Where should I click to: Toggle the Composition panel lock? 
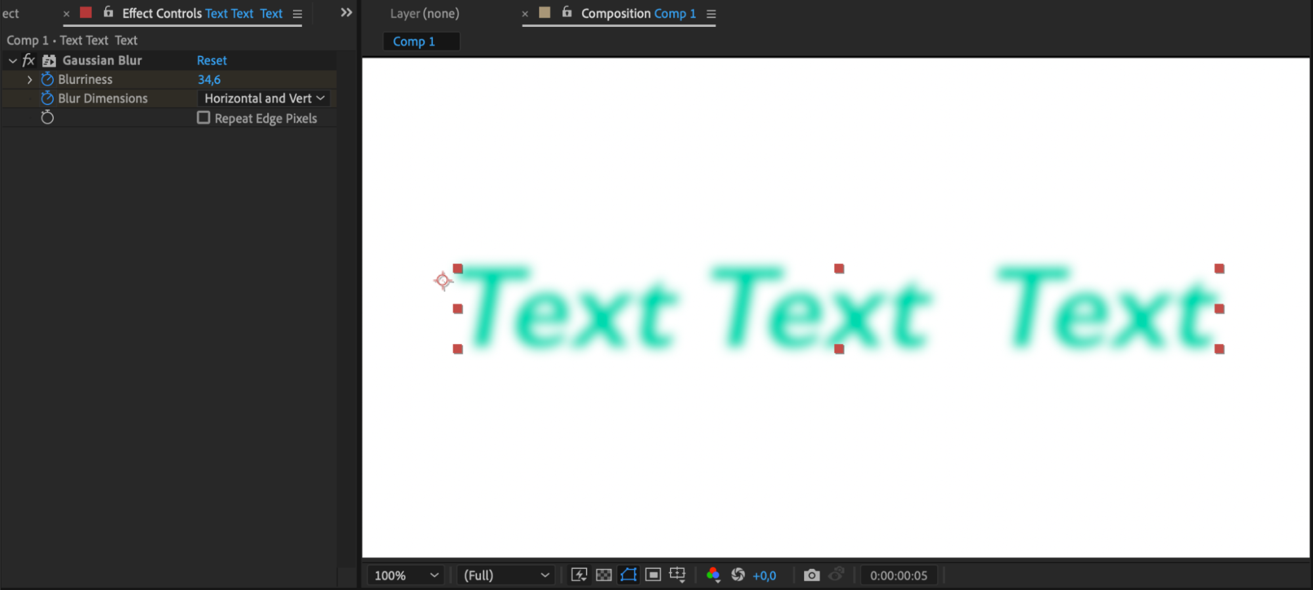tap(567, 12)
